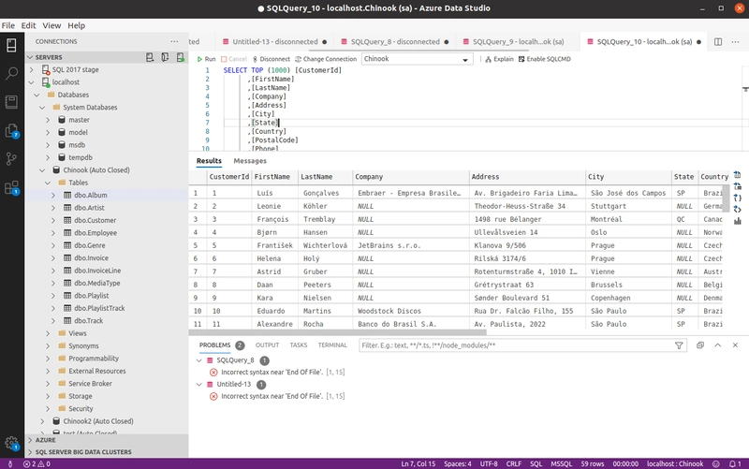
Task: Collapse the Databases folder
Action: pyautogui.click(x=37, y=95)
